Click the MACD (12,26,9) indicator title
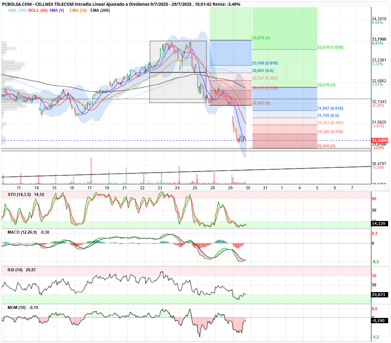Screen dimensions: 391x343 pyautogui.click(x=22, y=232)
